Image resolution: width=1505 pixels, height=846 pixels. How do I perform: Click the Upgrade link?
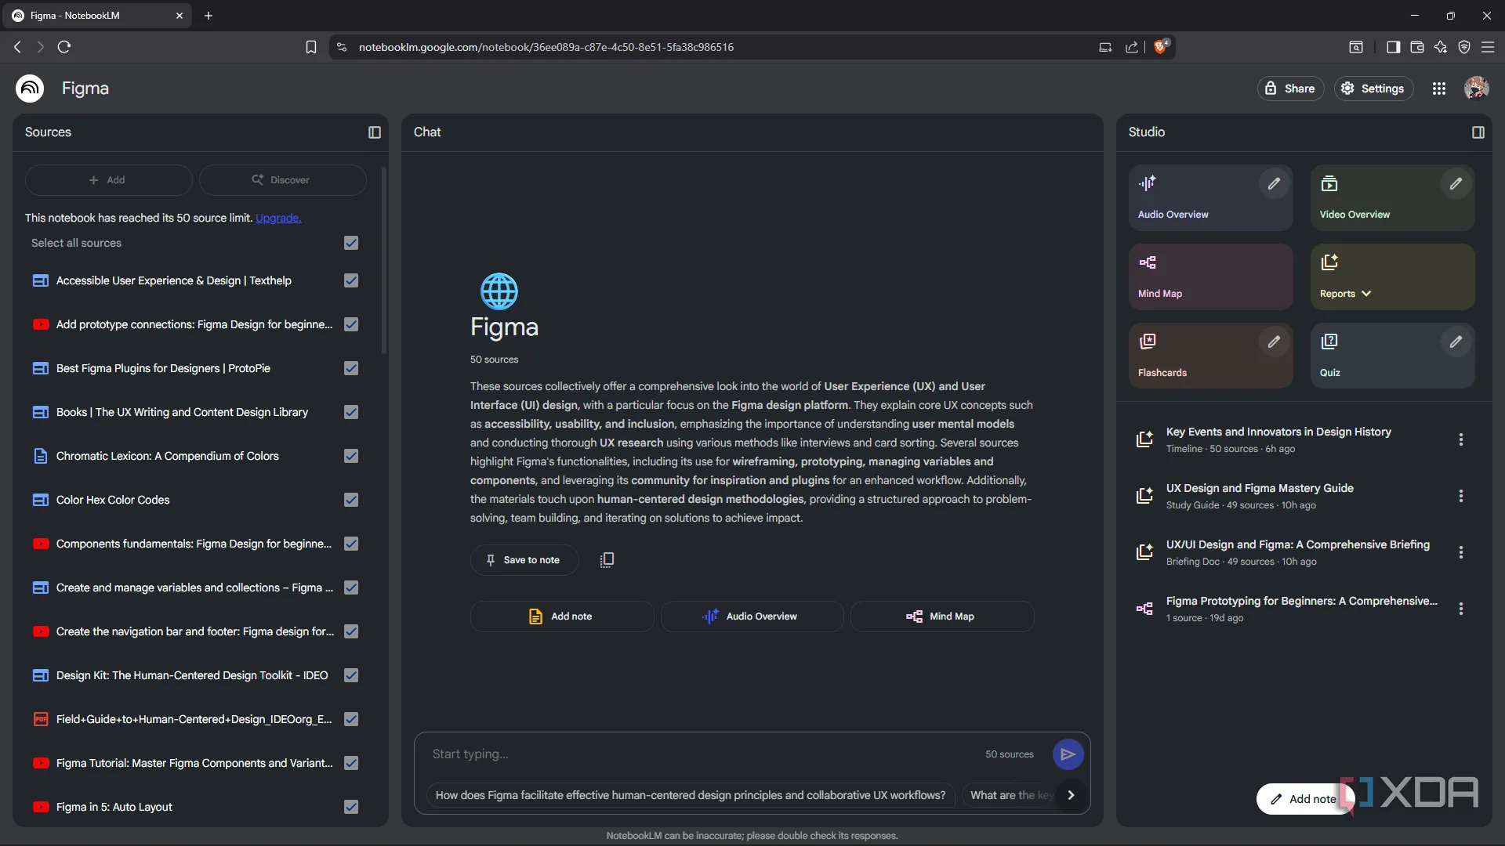click(278, 218)
